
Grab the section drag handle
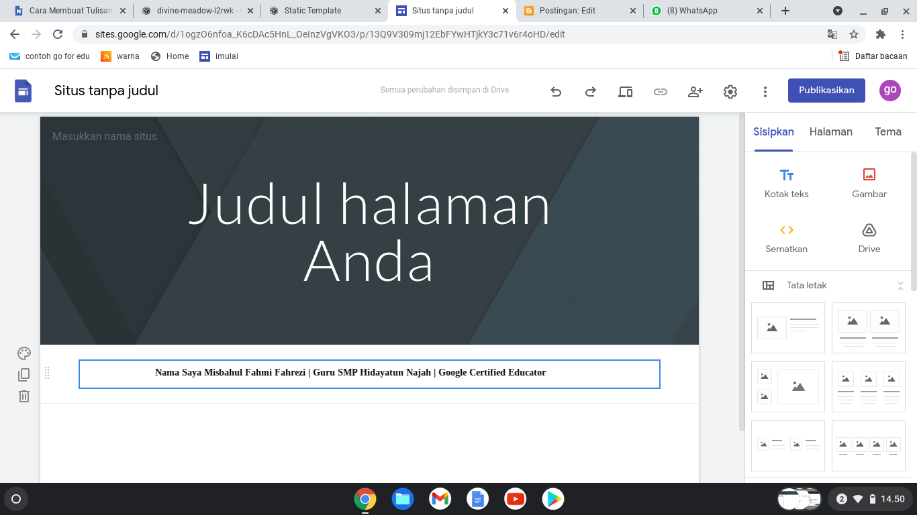[47, 374]
